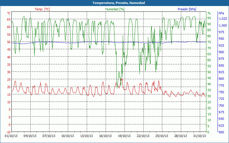The width and height of the screenshot is (229, 143).
Task: Click the green '50' humidity axis value
Action: pyautogui.click(x=209, y=72)
